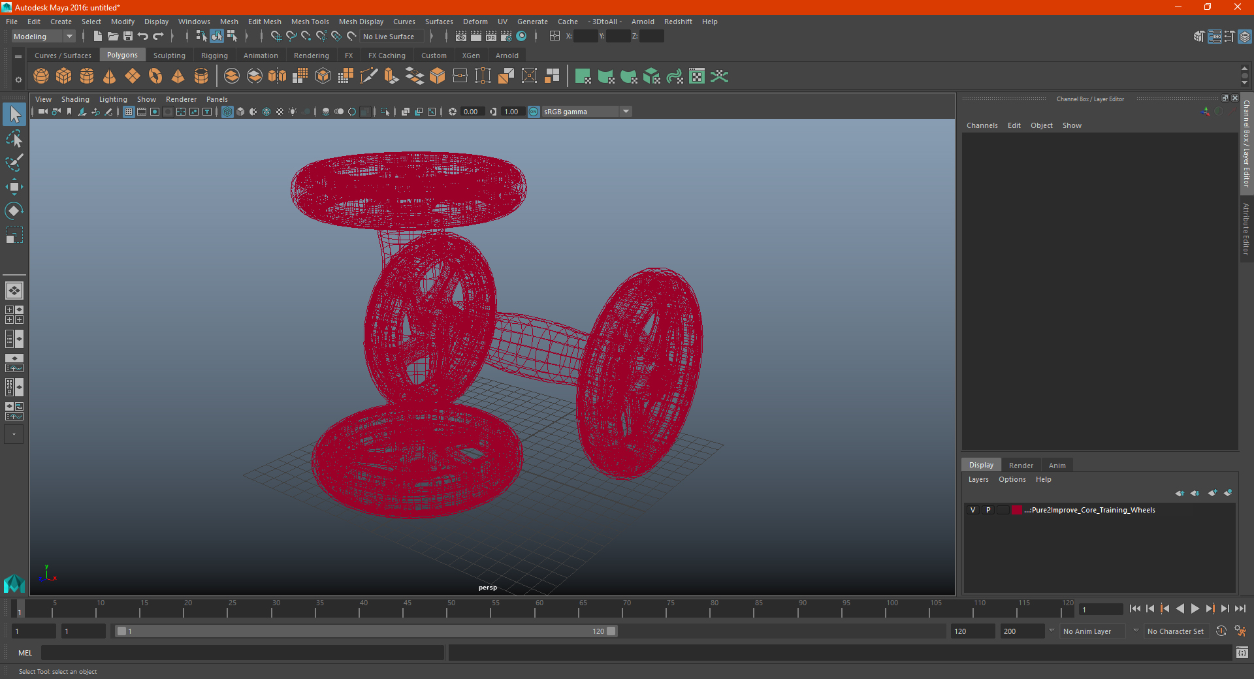The height and width of the screenshot is (679, 1254).
Task: Toggle wireframe shading in viewport toolbar
Action: tap(227, 112)
